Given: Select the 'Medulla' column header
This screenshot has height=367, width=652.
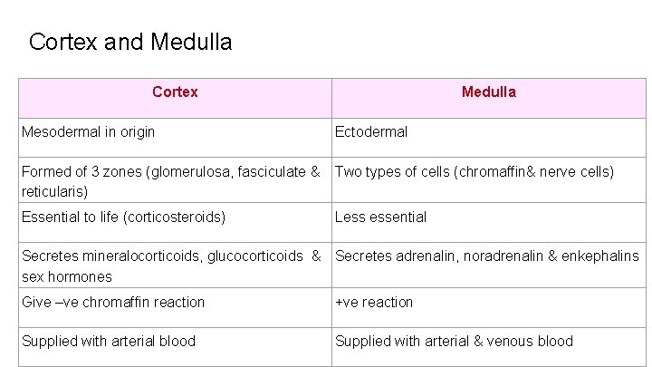Looking at the screenshot, I should pyautogui.click(x=488, y=92).
